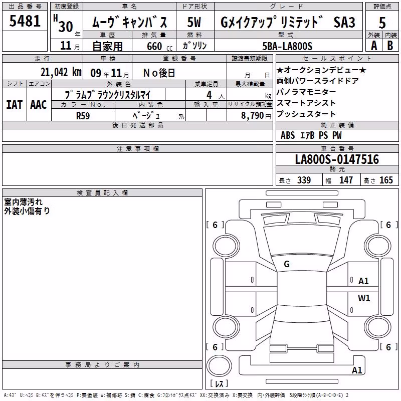The width and height of the screenshot is (401, 401).
Task: Click the プッシュスタート sales point
Action: 306,114
